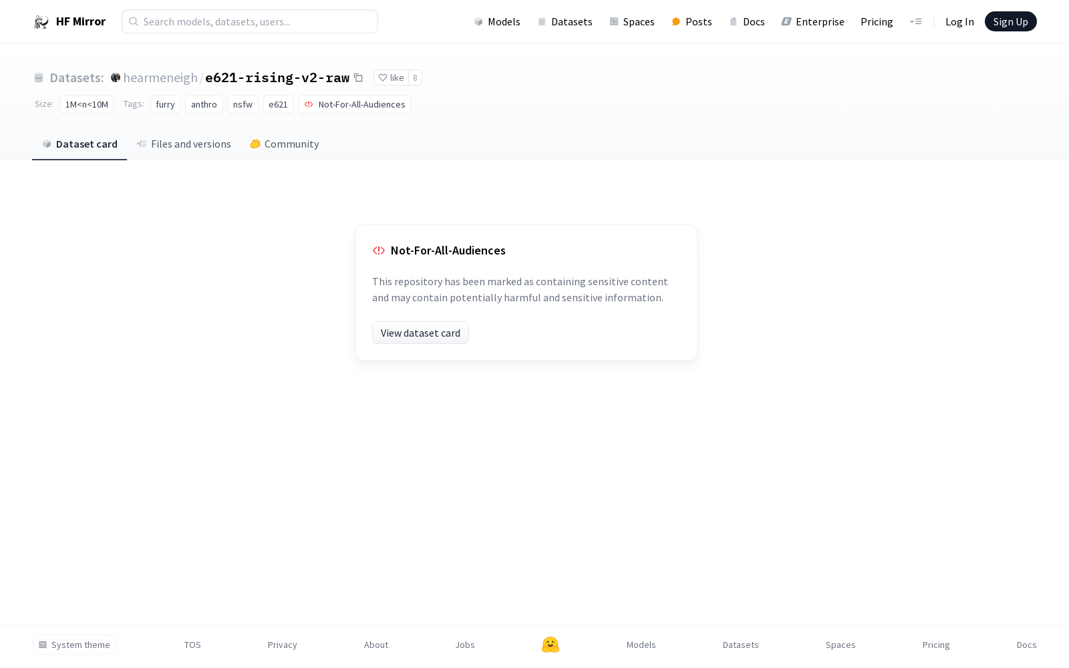Open Enterprise in top navigation
The image size is (1069, 668).
(813, 21)
